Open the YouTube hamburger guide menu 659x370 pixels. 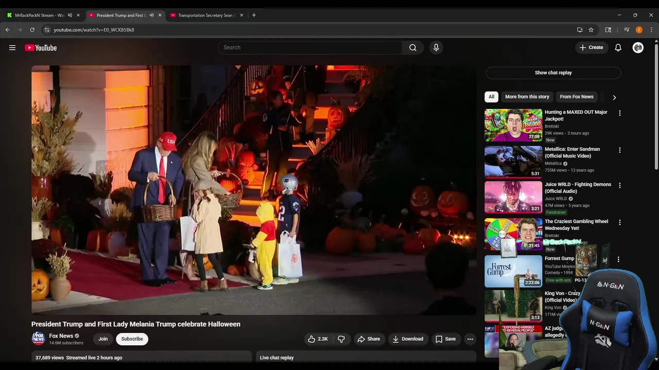tap(12, 48)
